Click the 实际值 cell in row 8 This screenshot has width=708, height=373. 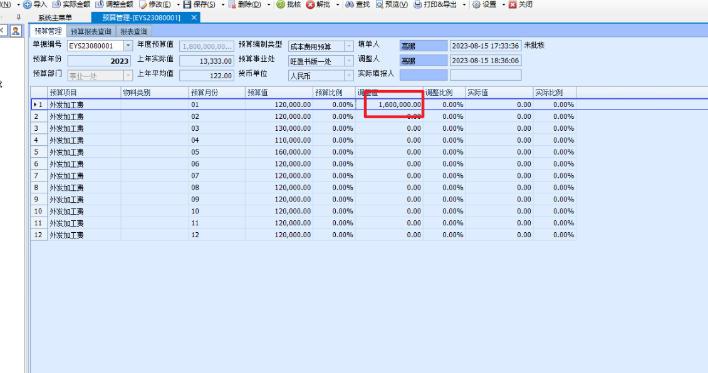[x=499, y=188]
